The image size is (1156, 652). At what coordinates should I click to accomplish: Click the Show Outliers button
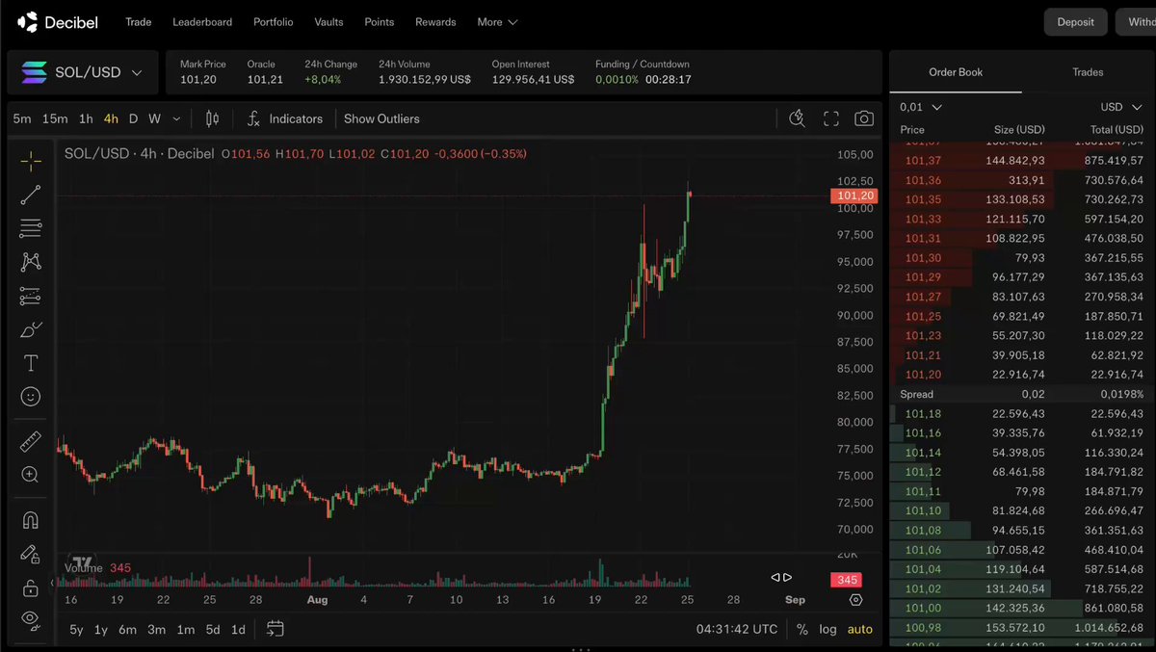pyautogui.click(x=381, y=118)
